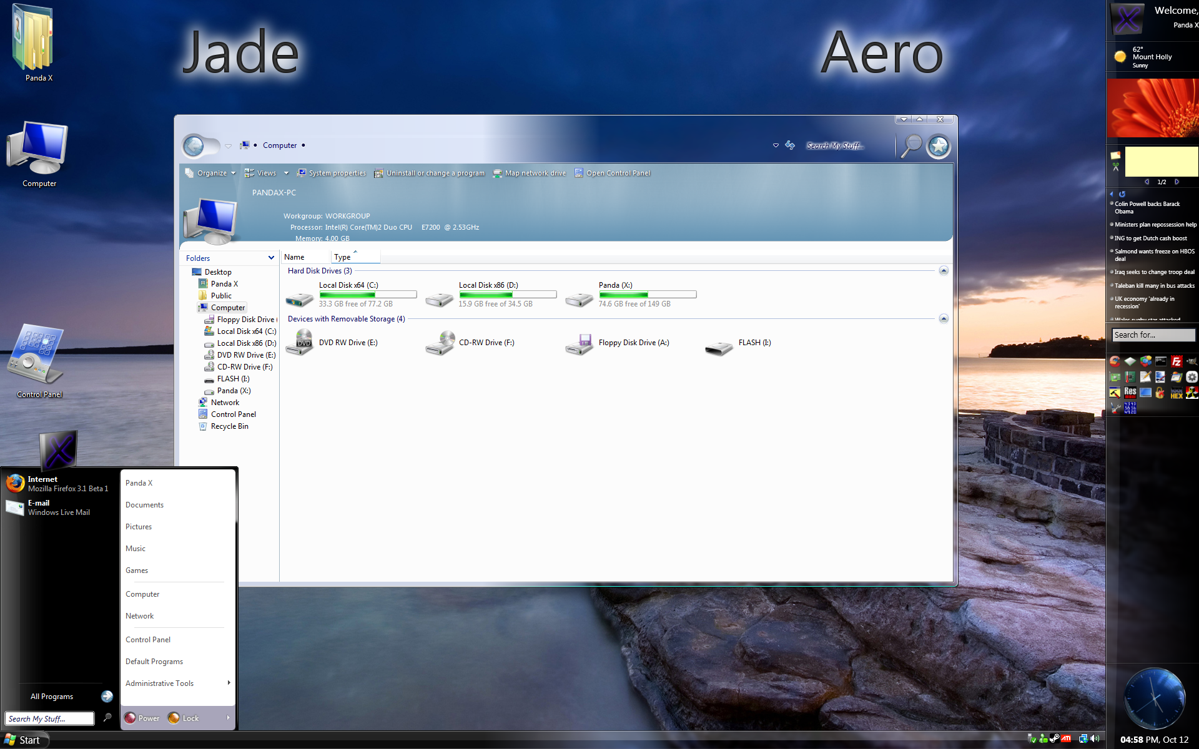Collapse Devices with Removable Storage group
1199x749 pixels.
click(x=944, y=319)
